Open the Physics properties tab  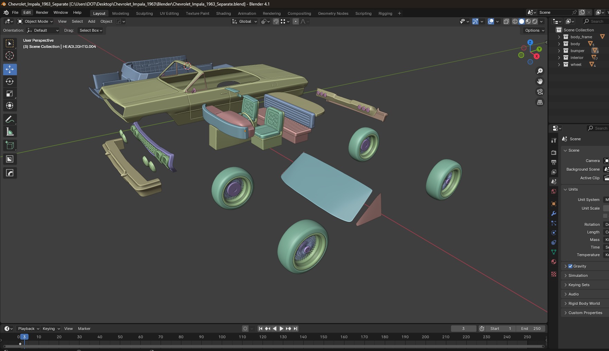pyautogui.click(x=554, y=233)
